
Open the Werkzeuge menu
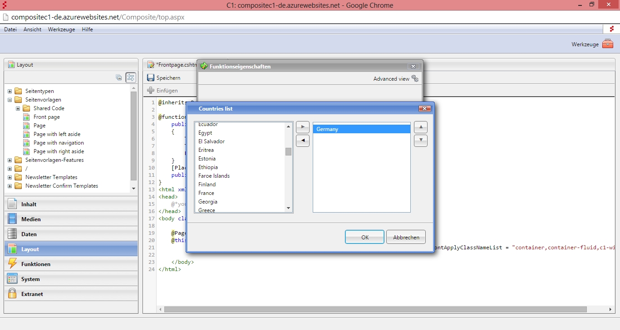(61, 29)
